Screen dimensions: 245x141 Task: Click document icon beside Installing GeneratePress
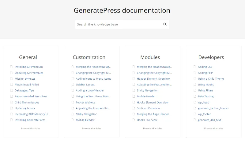[x=12, y=120]
